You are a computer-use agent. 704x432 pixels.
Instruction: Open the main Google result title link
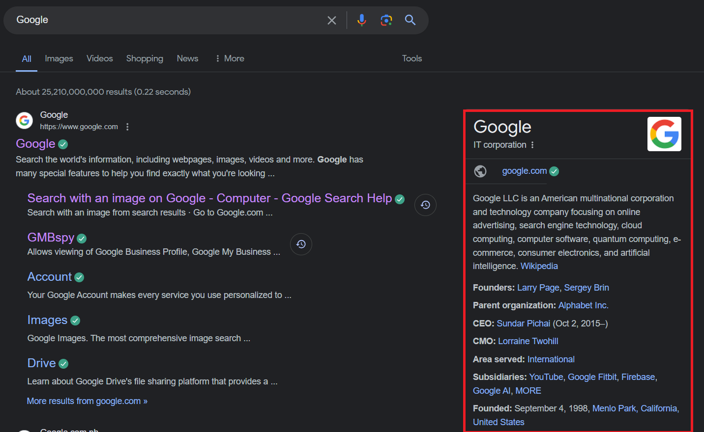coord(35,144)
